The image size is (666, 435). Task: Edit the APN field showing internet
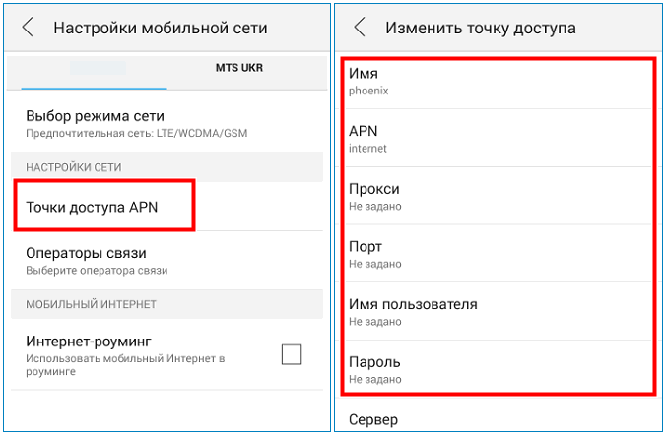[x=498, y=139]
